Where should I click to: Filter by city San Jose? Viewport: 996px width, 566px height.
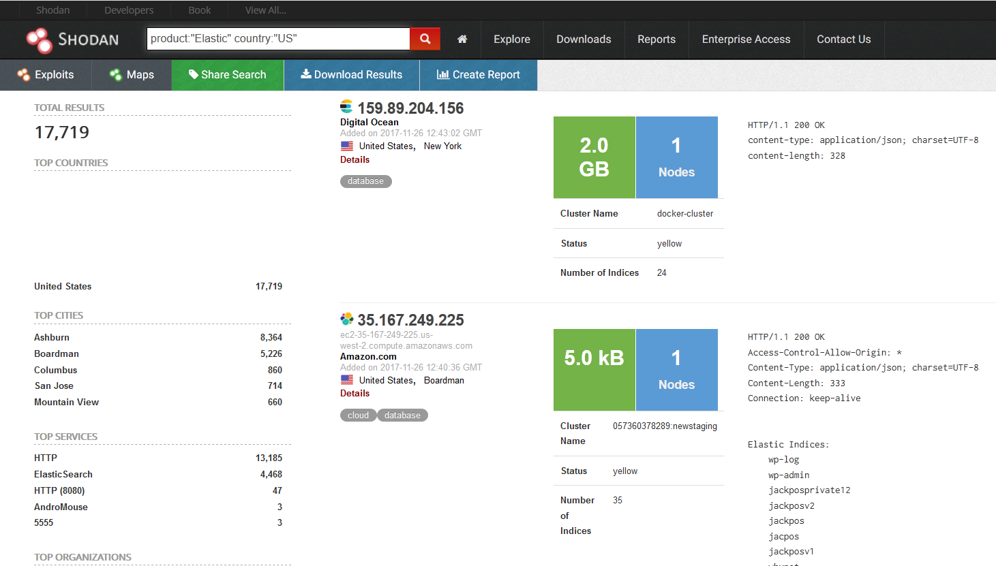click(54, 386)
